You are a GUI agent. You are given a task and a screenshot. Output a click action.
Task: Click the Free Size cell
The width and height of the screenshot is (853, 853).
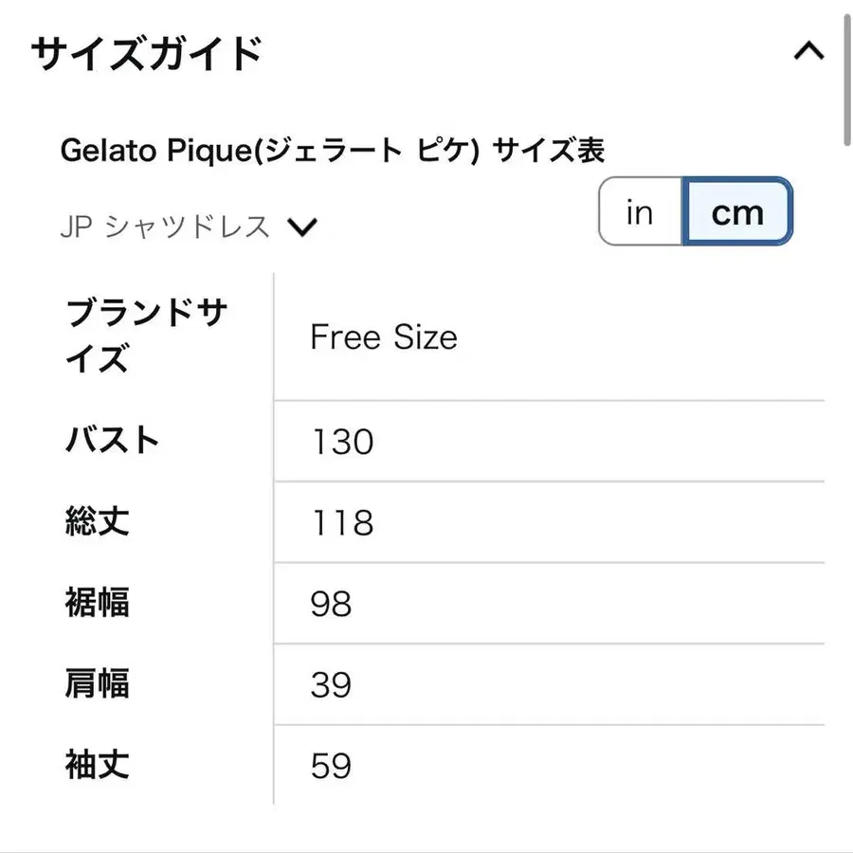(x=384, y=336)
